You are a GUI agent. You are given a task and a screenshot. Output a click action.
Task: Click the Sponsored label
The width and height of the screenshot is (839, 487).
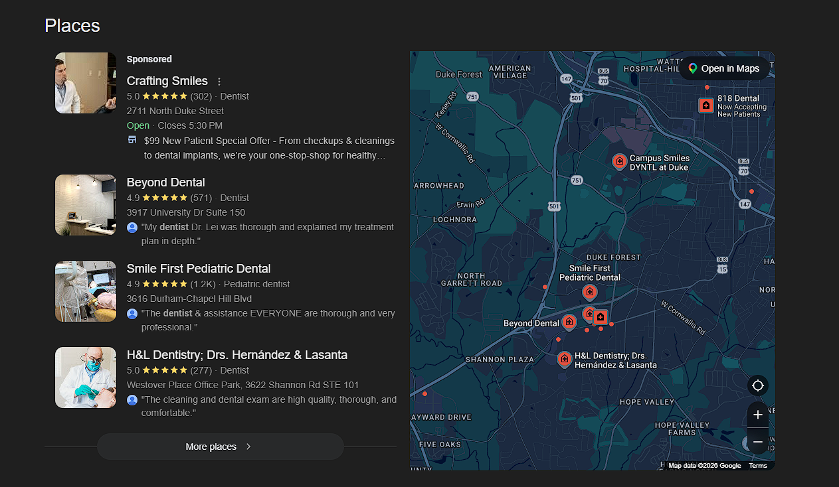click(149, 59)
